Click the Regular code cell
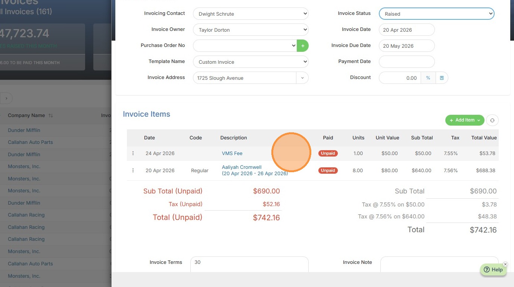The width and height of the screenshot is (514, 287). pyautogui.click(x=200, y=170)
